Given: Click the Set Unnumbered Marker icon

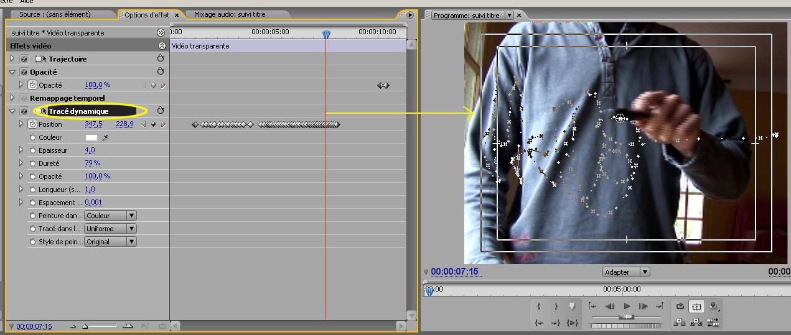Looking at the screenshot, I should point(572,306).
